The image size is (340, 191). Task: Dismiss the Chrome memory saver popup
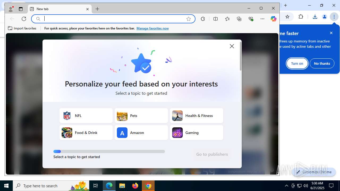(331, 33)
